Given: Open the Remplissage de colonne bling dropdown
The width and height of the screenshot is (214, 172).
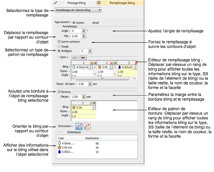Looking at the screenshot, I should 78,10.
